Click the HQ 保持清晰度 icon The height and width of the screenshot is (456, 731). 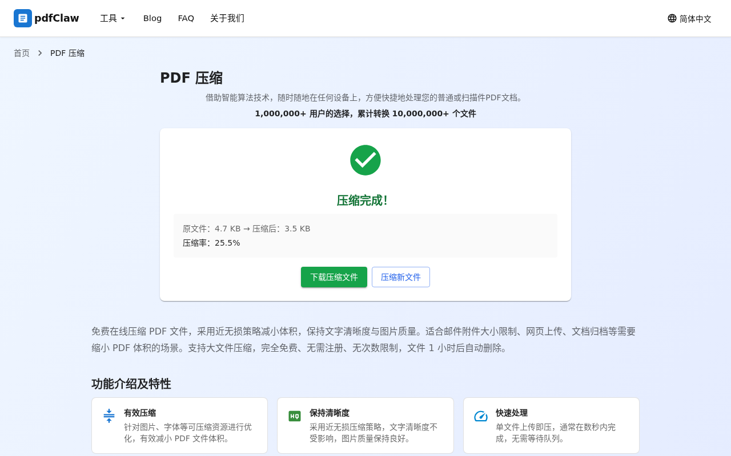point(295,416)
